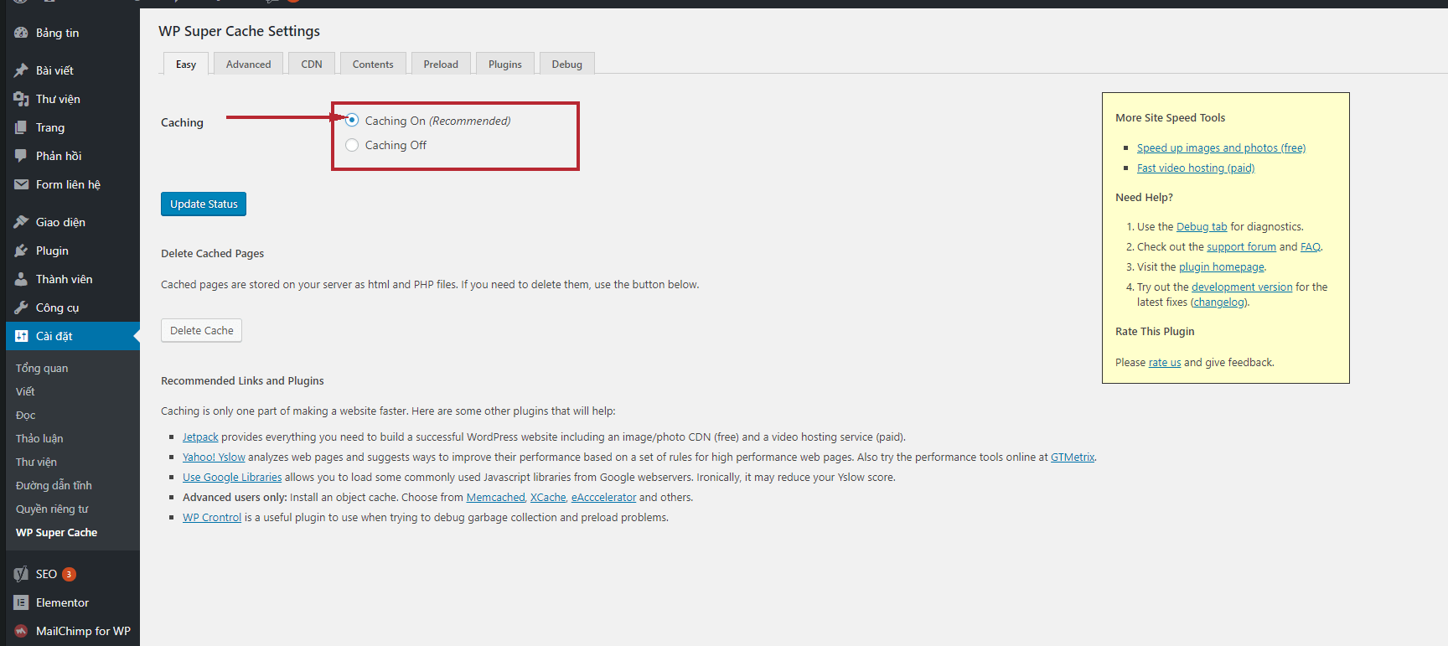The width and height of the screenshot is (1448, 646).
Task: Click the support forum link
Action: coord(1241,246)
